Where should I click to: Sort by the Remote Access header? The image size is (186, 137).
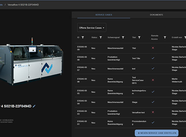point(155,37)
